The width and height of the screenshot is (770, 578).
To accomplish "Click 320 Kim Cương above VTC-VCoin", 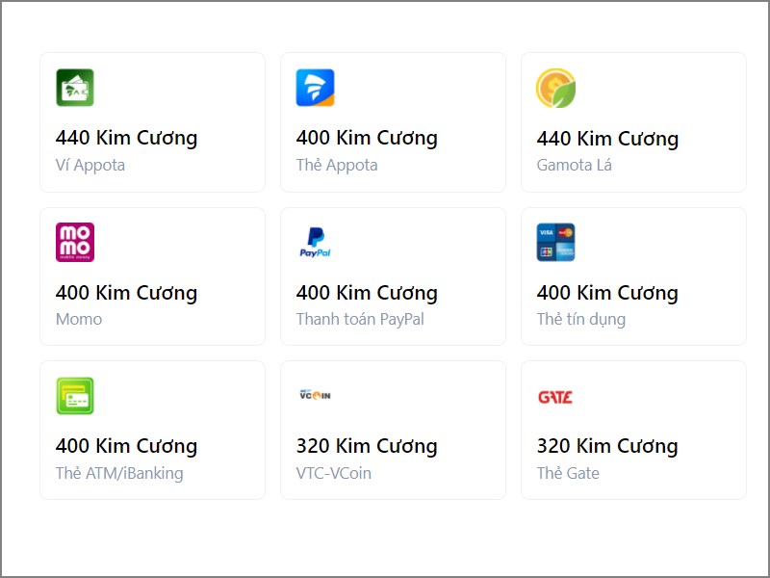I will 367,446.
